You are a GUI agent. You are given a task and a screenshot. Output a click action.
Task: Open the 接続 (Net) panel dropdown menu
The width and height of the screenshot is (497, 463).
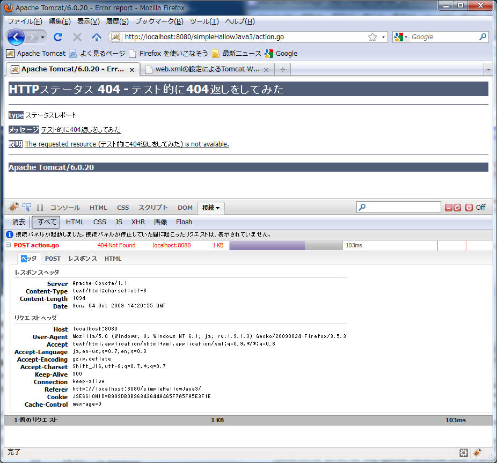pyautogui.click(x=211, y=208)
